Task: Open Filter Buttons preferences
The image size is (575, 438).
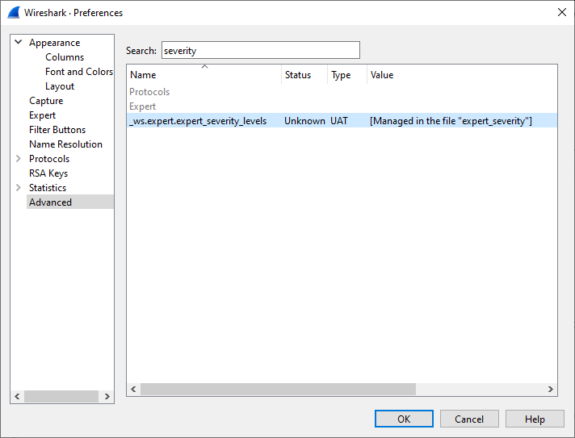Action: pyautogui.click(x=57, y=130)
